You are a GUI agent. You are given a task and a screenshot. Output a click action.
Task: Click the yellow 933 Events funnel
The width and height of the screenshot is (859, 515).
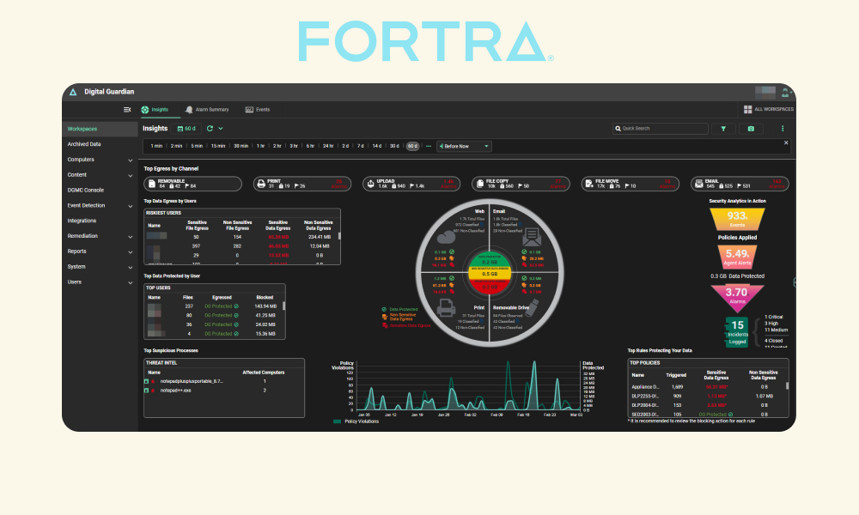tap(737, 219)
